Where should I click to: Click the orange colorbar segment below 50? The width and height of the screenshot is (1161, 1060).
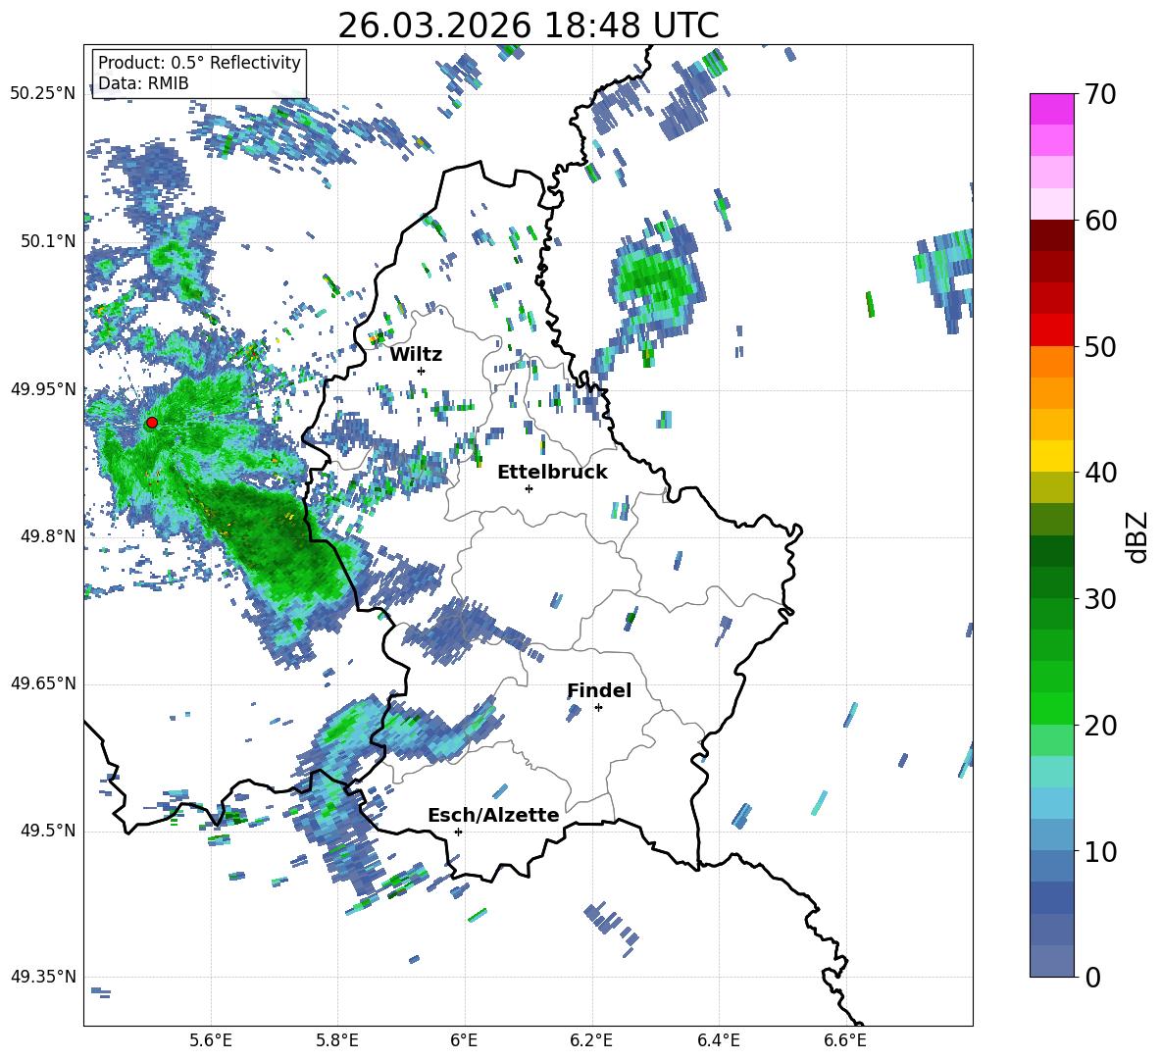[x=1051, y=362]
